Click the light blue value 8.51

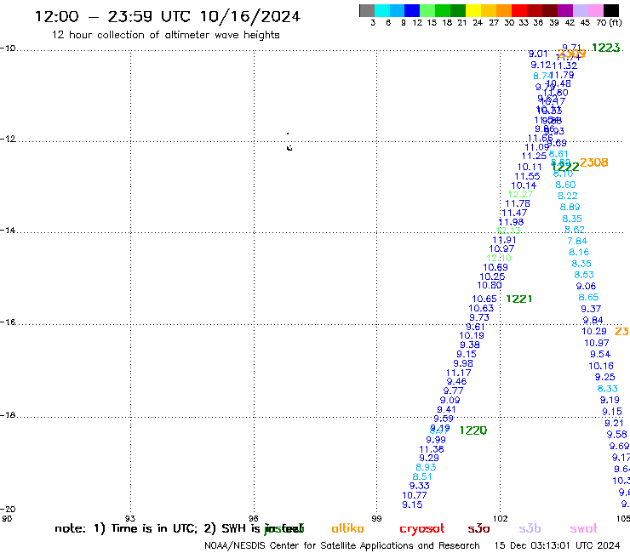point(422,476)
